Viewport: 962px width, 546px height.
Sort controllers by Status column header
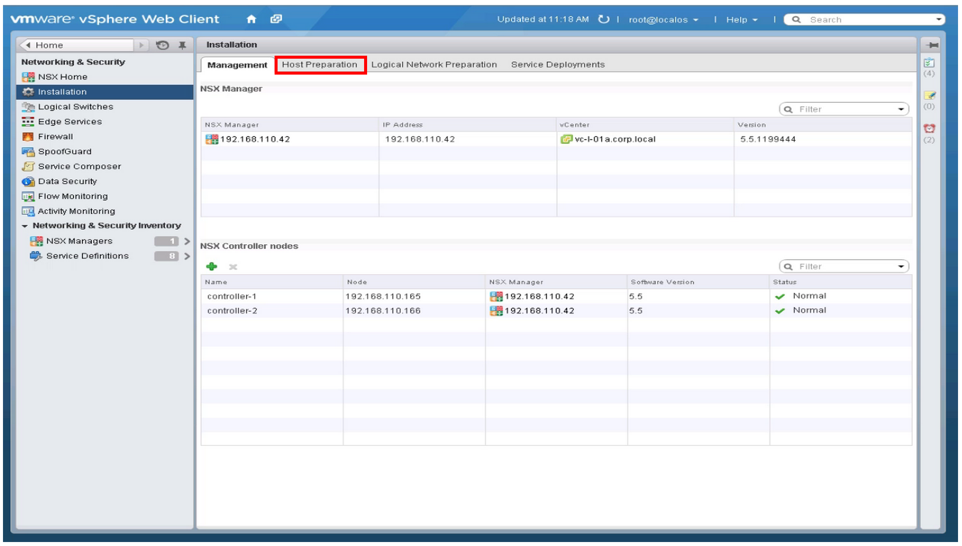(x=841, y=282)
